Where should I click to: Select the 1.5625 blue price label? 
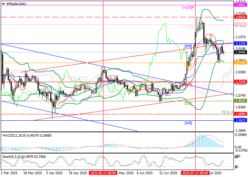241,120
